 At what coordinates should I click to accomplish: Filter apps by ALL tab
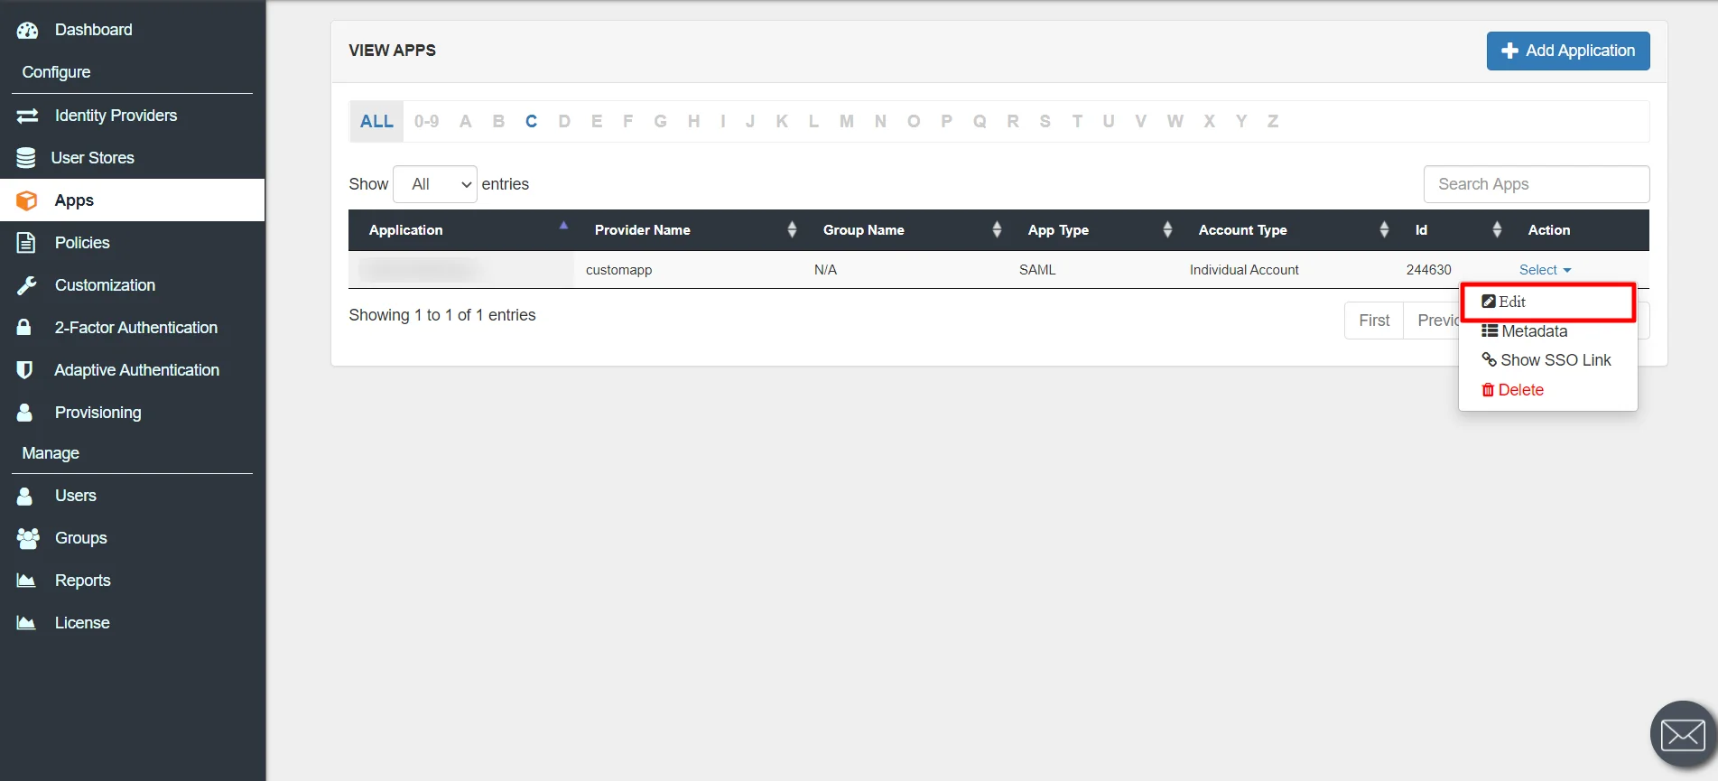(376, 121)
